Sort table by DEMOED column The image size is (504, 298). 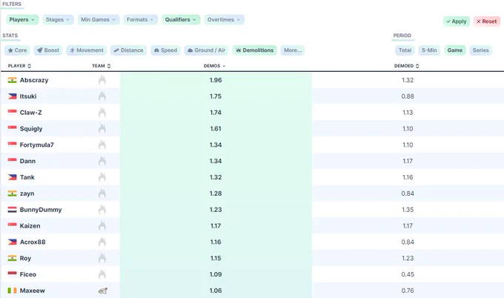(407, 66)
